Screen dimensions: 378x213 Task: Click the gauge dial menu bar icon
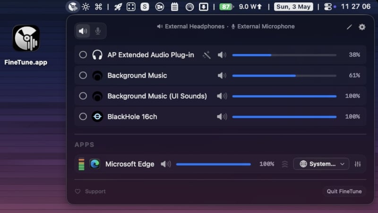[x=190, y=7]
